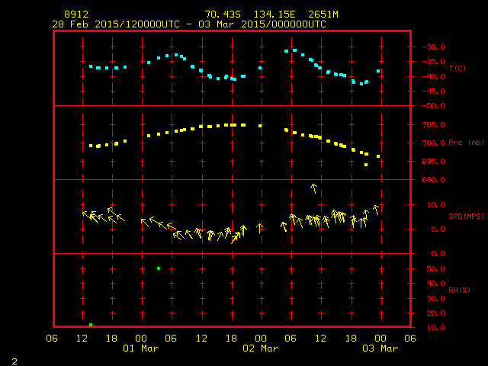Click the longitude '134.15E' header text

tap(274, 14)
